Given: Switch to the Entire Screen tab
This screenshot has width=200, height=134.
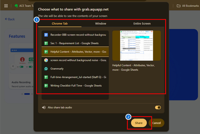Looking at the screenshot, I should 142,24.
